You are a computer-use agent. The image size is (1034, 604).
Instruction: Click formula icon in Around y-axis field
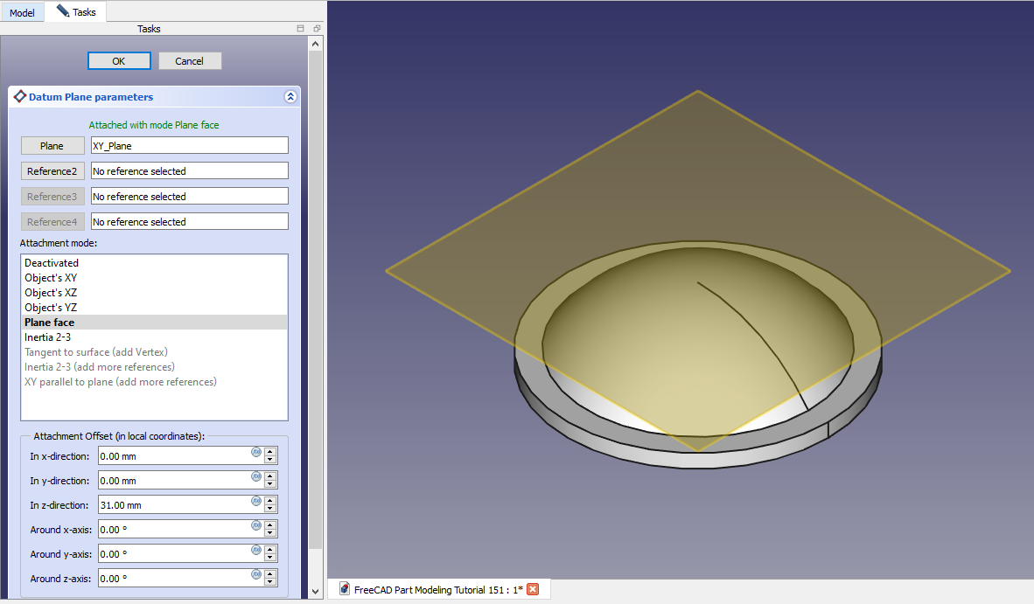coord(256,550)
